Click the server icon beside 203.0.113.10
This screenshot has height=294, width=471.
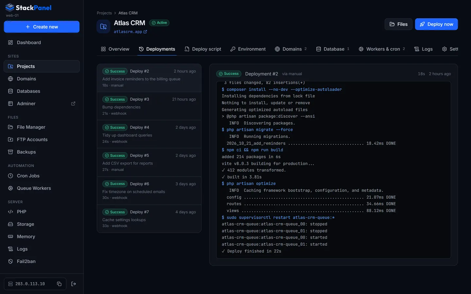pyautogui.click(x=10, y=284)
